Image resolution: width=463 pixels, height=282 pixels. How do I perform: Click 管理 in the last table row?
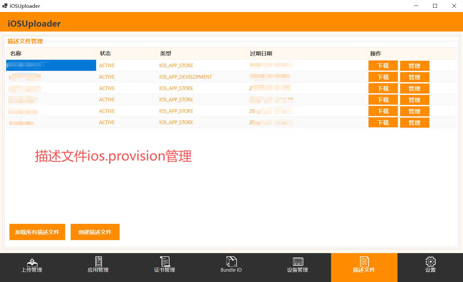(x=414, y=123)
